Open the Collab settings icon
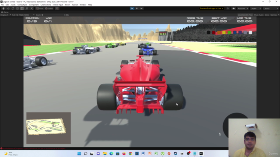This screenshot has height=157, width=280. pyautogui.click(x=227, y=8)
